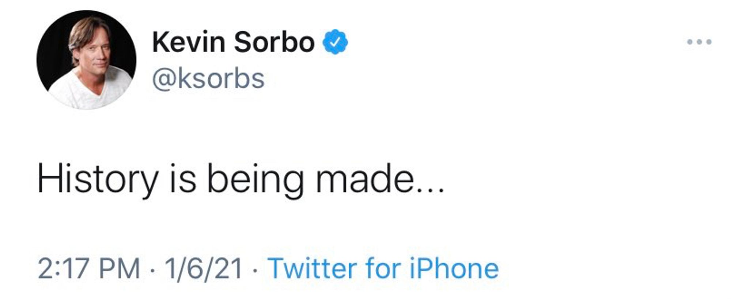
Task: Open the @ksorbs handle
Action: tap(208, 78)
